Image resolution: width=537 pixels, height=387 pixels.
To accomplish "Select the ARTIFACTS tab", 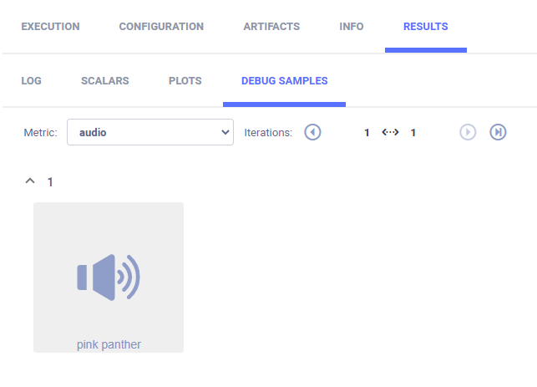I will pos(271,27).
